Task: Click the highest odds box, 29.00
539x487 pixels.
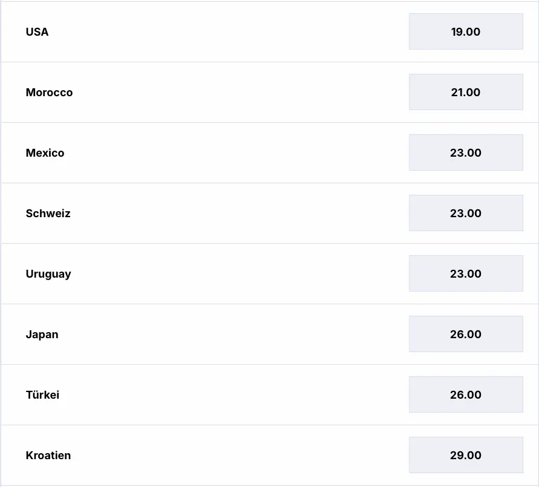Action: point(466,455)
